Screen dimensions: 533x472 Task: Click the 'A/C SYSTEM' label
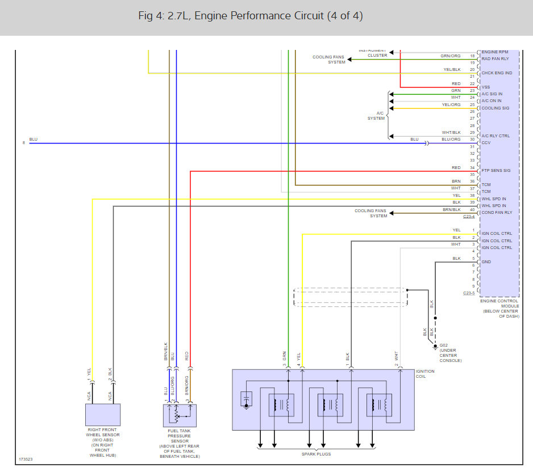click(376, 116)
